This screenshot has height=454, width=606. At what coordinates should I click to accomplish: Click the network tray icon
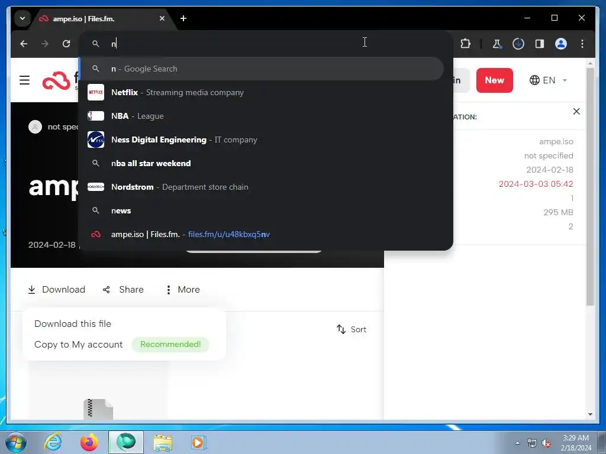click(x=532, y=443)
